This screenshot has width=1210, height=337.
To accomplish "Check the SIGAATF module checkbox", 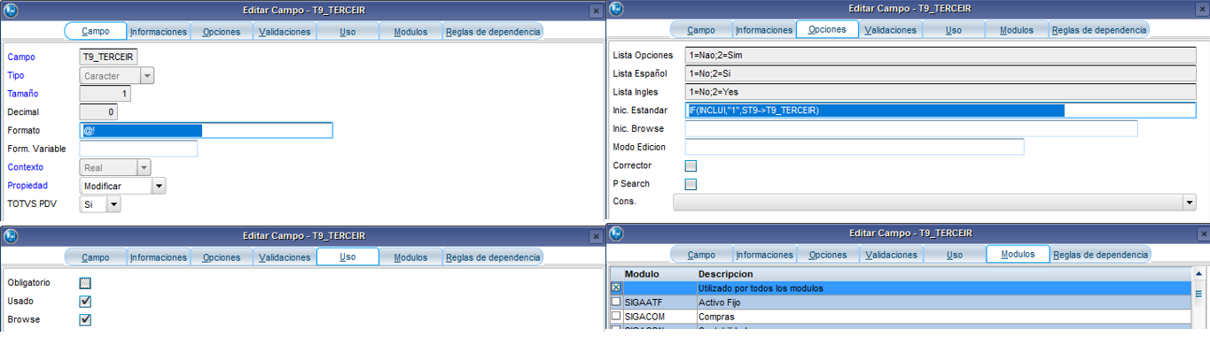I will [616, 302].
